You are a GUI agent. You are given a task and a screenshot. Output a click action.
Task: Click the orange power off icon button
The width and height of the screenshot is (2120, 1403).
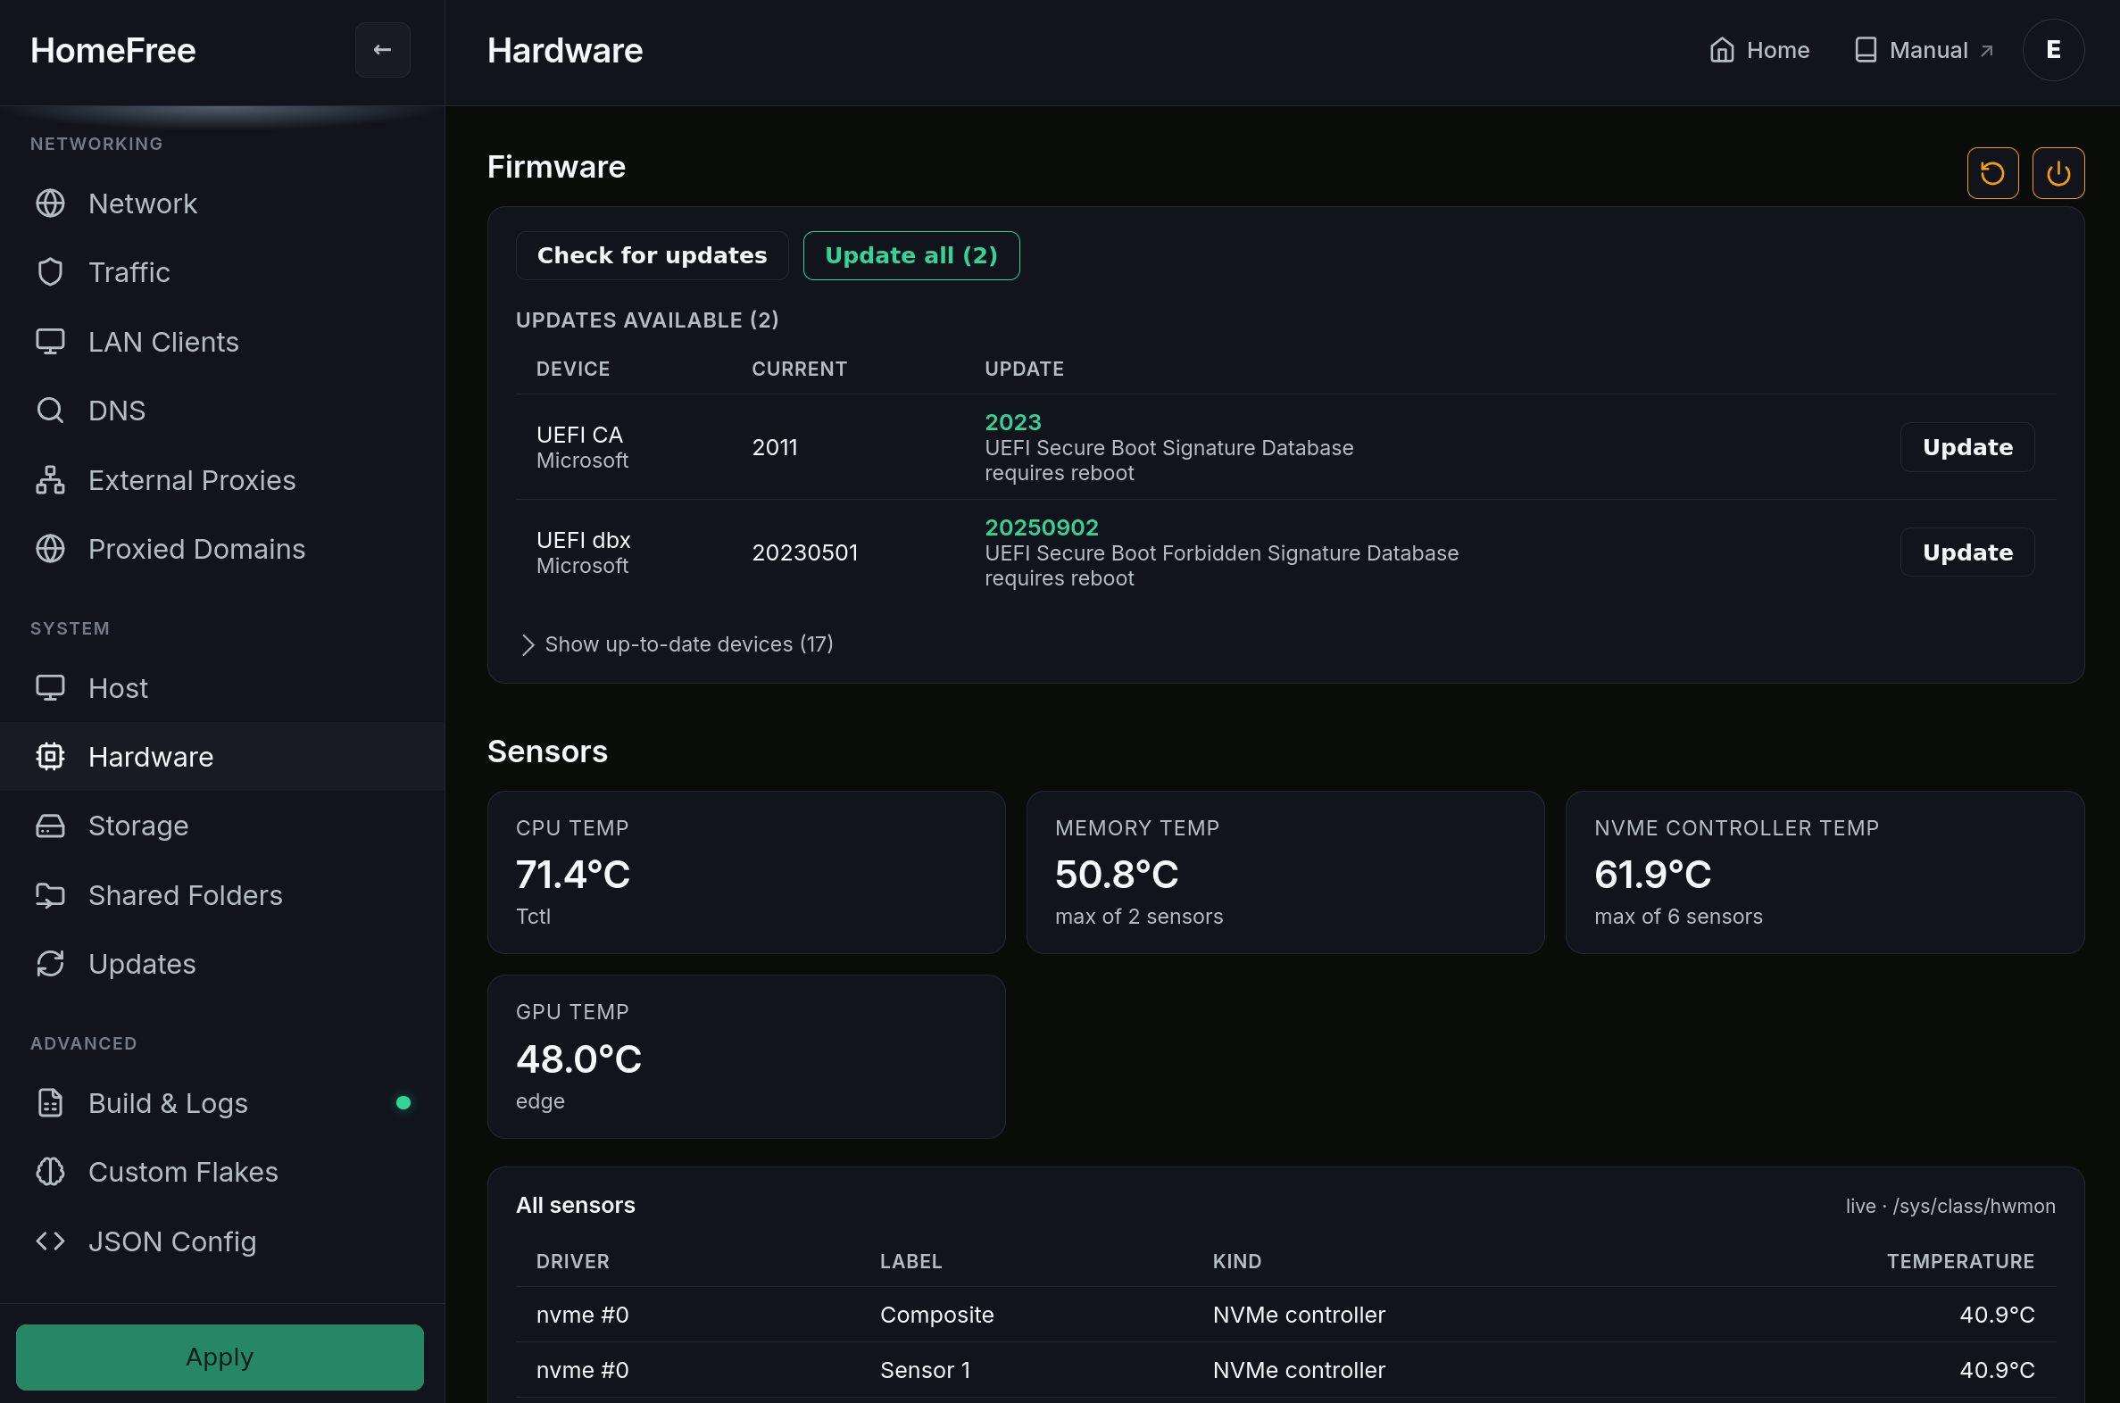(2058, 172)
